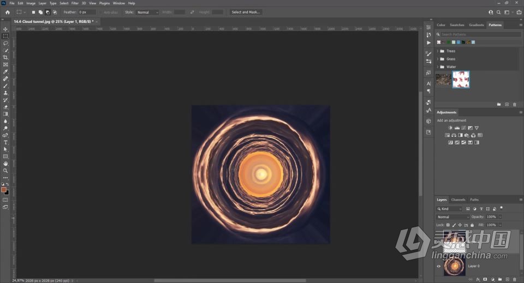This screenshot has width=524, height=283.
Task: Switch to the Channels tab
Action: coord(458,200)
